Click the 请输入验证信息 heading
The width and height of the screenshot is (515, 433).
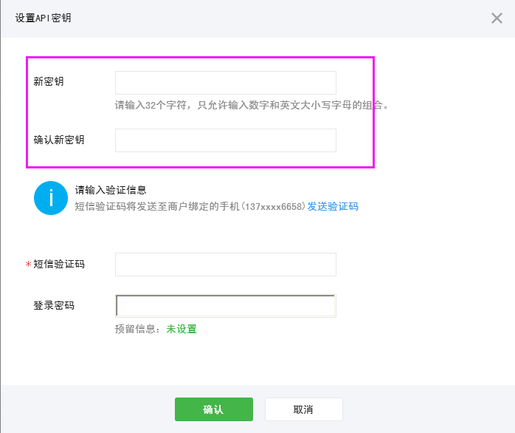point(110,191)
